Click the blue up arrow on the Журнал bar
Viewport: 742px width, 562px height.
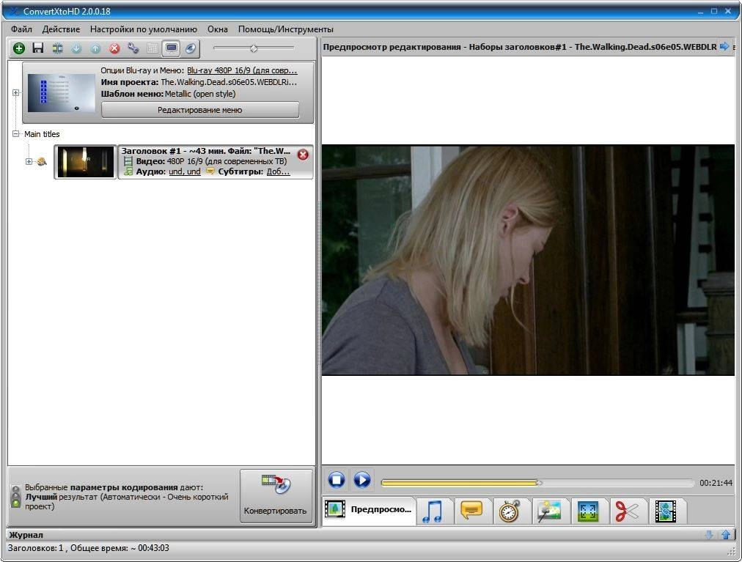(x=725, y=535)
